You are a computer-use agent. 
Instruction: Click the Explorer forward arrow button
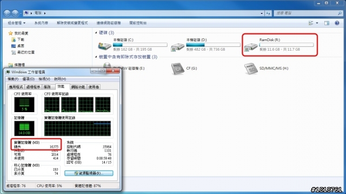(15, 13)
